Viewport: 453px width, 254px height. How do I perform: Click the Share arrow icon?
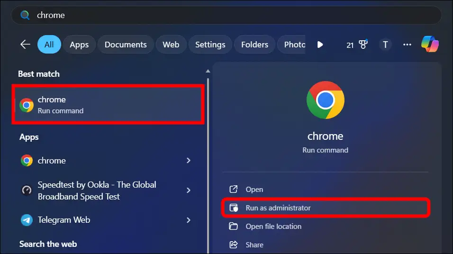234,245
